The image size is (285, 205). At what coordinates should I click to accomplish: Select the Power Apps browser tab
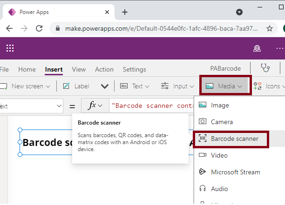click(58, 12)
